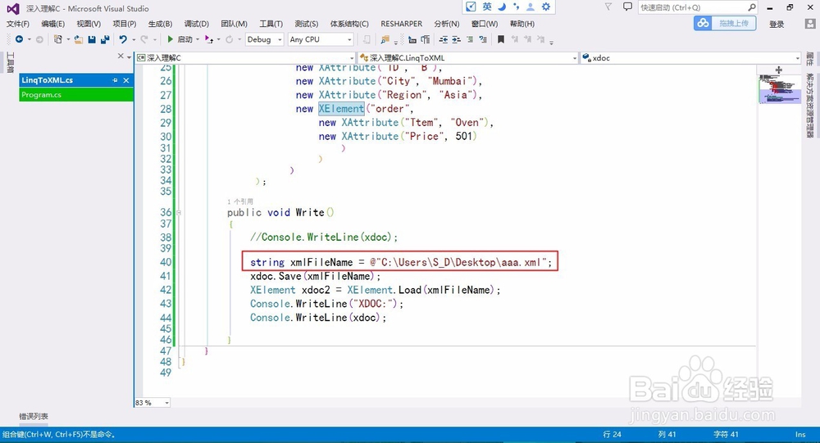Image resolution: width=820 pixels, height=443 pixels.
Task: Expand the start button options arrow
Action: tap(198, 39)
